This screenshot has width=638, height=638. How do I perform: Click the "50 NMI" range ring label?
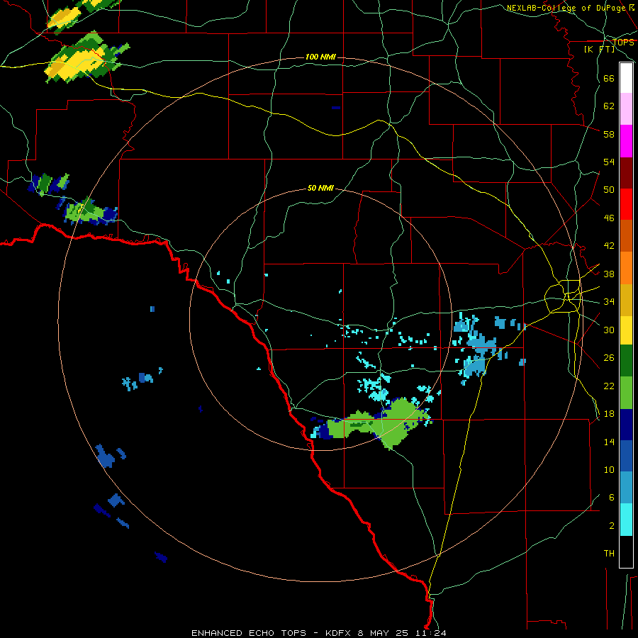click(320, 188)
